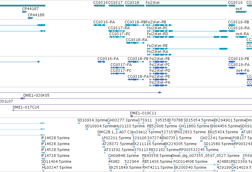Click transcript CG9318-RA
This screenshot has width=252, height=172.
coord(135,43)
